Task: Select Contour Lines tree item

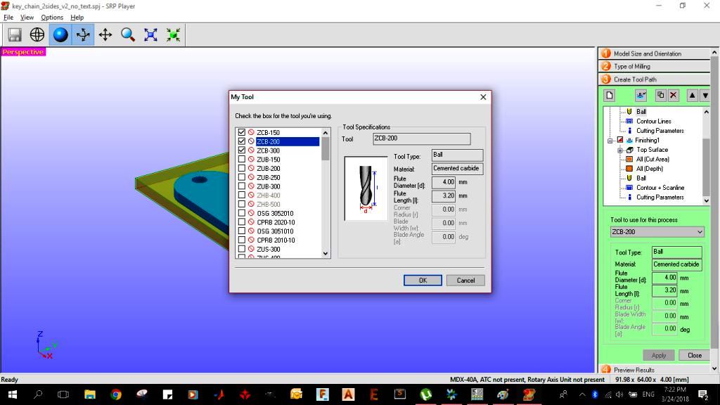Action: (653, 121)
